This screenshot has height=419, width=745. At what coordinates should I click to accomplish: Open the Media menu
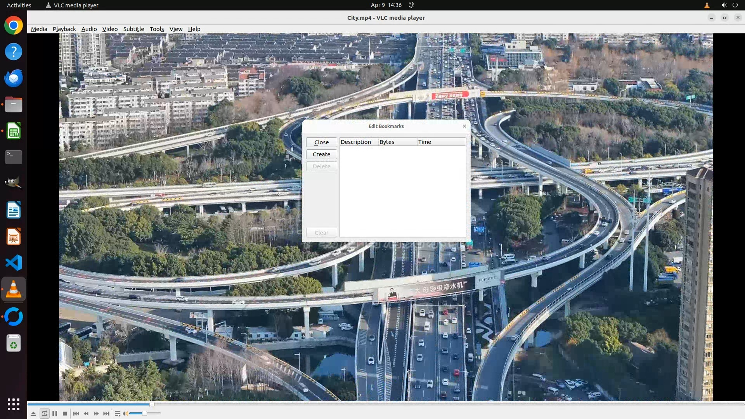click(x=39, y=29)
